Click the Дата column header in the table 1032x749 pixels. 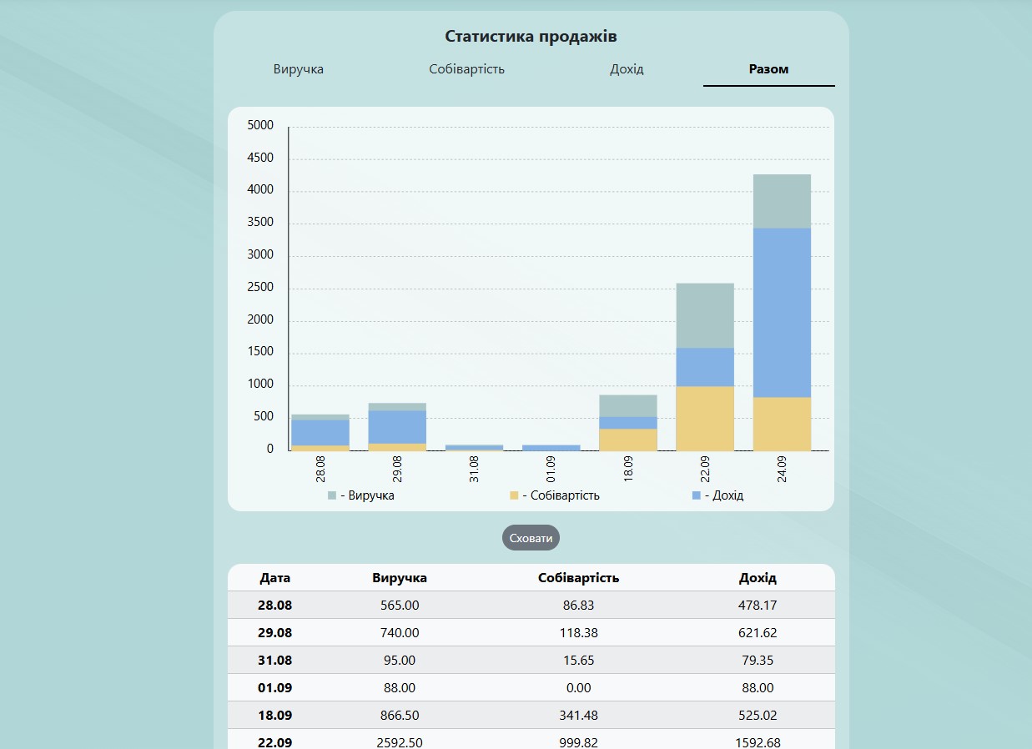click(x=275, y=578)
